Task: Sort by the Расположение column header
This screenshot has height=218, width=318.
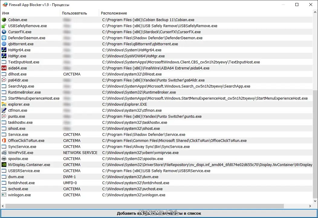Action: point(206,13)
